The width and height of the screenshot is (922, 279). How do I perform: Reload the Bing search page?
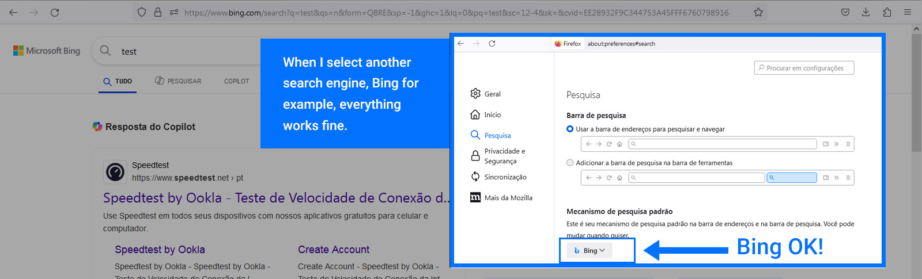point(55,12)
